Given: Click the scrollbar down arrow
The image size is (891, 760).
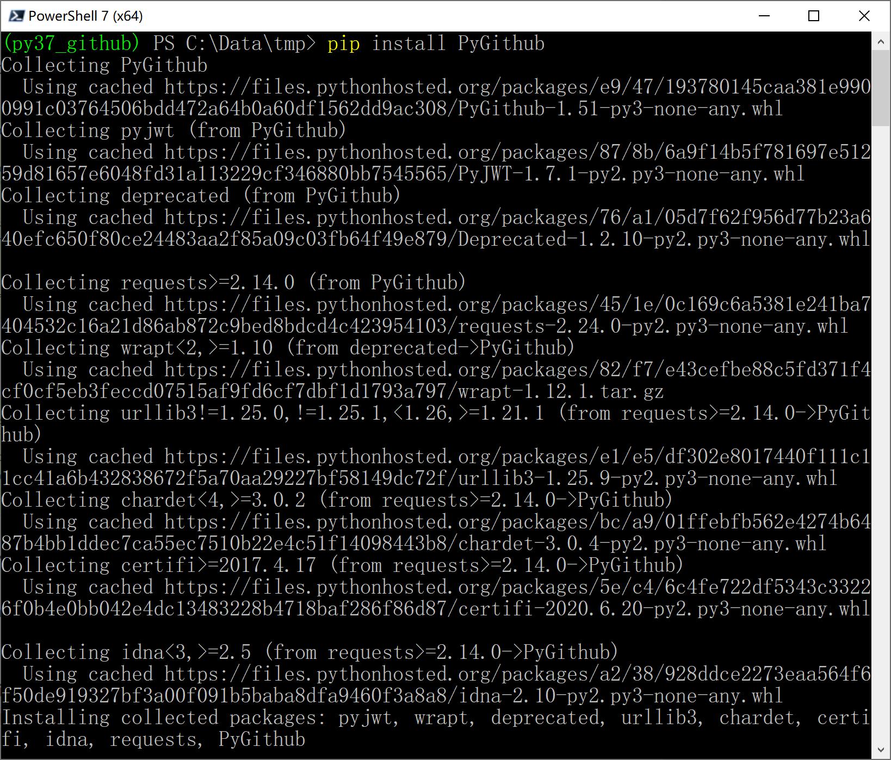Looking at the screenshot, I should (x=881, y=750).
